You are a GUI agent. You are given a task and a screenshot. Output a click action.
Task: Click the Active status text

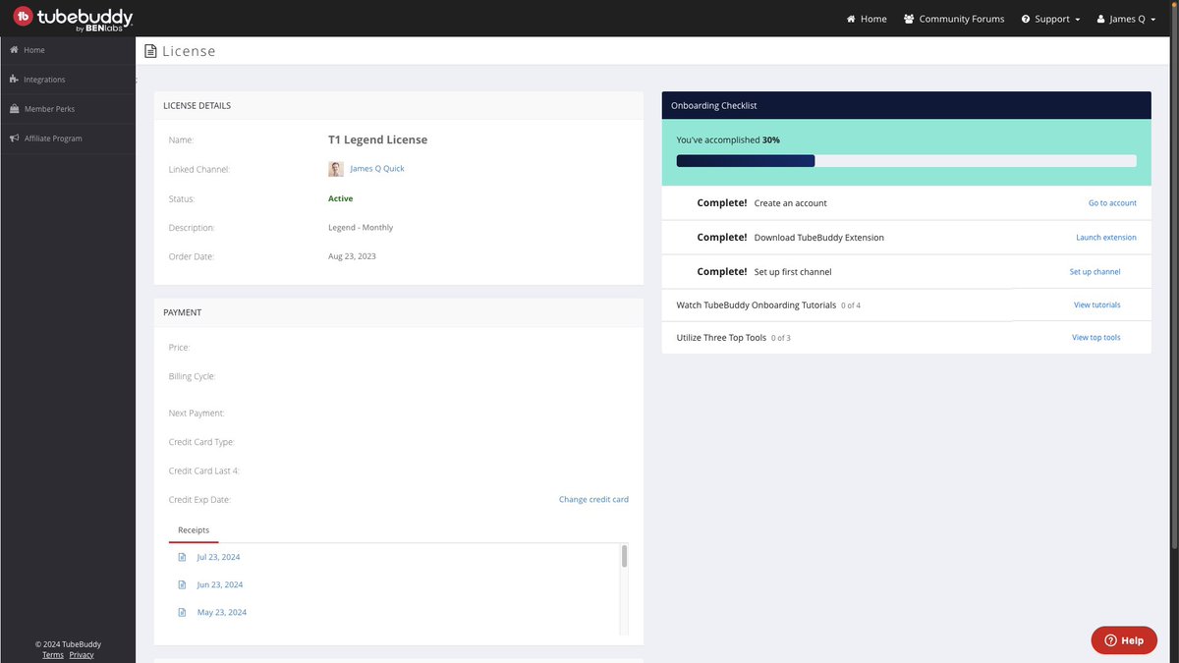pyautogui.click(x=340, y=198)
